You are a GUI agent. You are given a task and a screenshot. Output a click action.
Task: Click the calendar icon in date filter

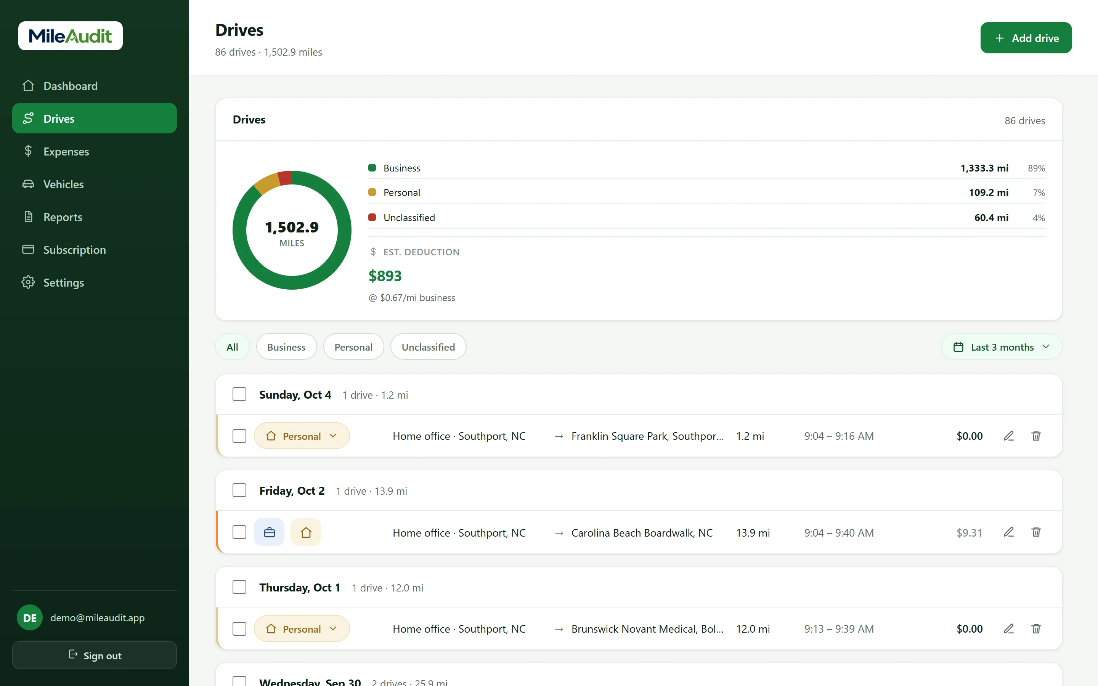point(958,347)
